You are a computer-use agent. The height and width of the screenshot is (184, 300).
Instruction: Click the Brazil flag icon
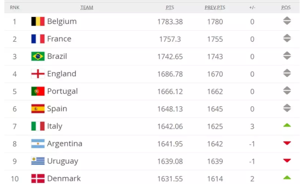[x=38, y=56]
